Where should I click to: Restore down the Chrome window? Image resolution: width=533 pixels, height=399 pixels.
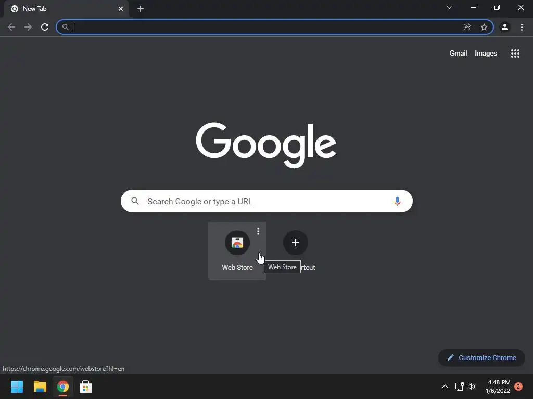pyautogui.click(x=497, y=7)
